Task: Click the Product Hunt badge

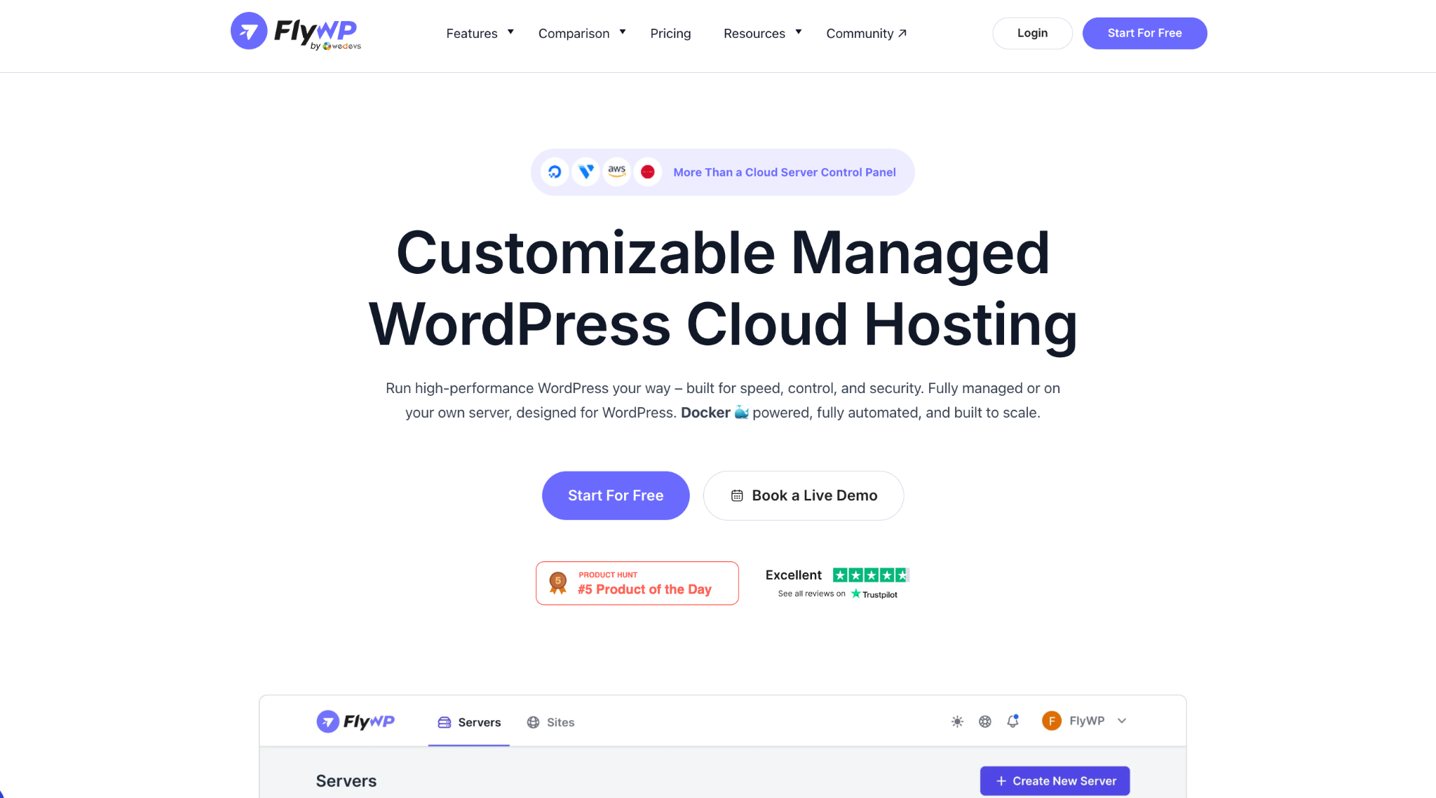Action: [x=637, y=583]
